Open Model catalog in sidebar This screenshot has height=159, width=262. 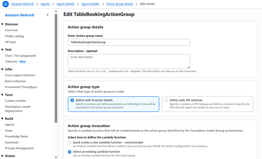pyautogui.click(x=14, y=36)
